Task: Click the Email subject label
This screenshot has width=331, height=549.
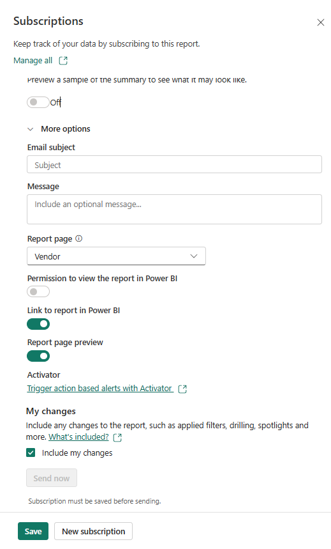Action: (51, 148)
